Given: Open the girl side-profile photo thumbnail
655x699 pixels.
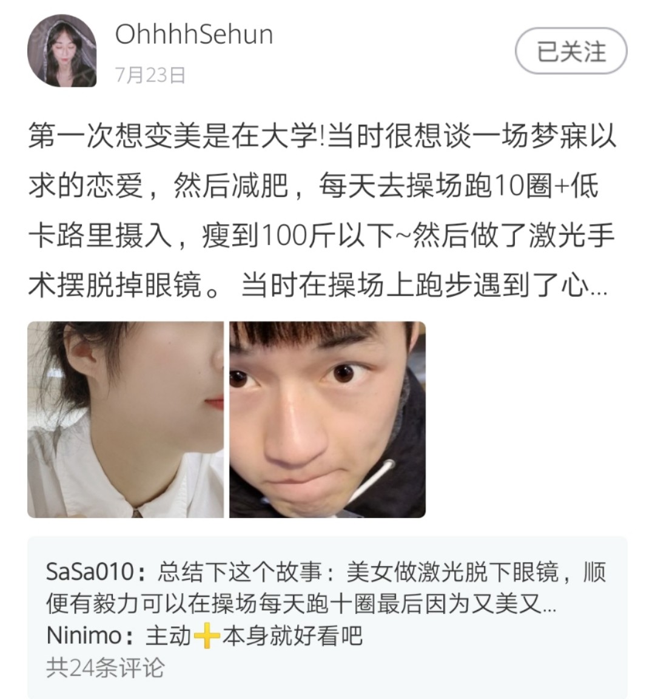Looking at the screenshot, I should tap(125, 419).
